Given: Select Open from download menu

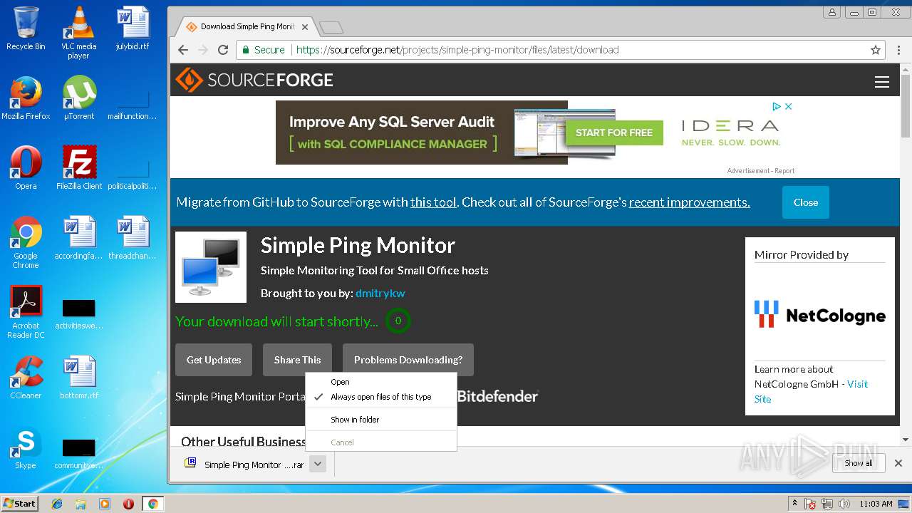Looking at the screenshot, I should (380, 382).
